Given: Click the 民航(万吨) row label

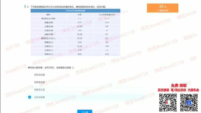Looking at the screenshot, I should 49,34.
